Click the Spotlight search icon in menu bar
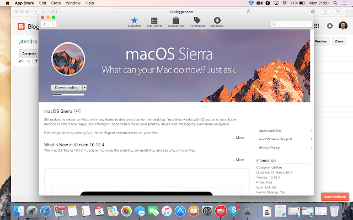 (x=335, y=3)
